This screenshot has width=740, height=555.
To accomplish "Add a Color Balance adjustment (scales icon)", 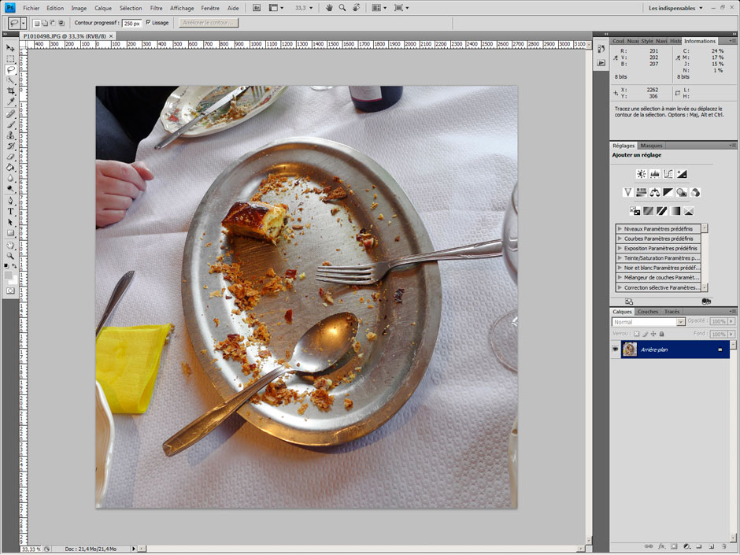I will point(655,192).
